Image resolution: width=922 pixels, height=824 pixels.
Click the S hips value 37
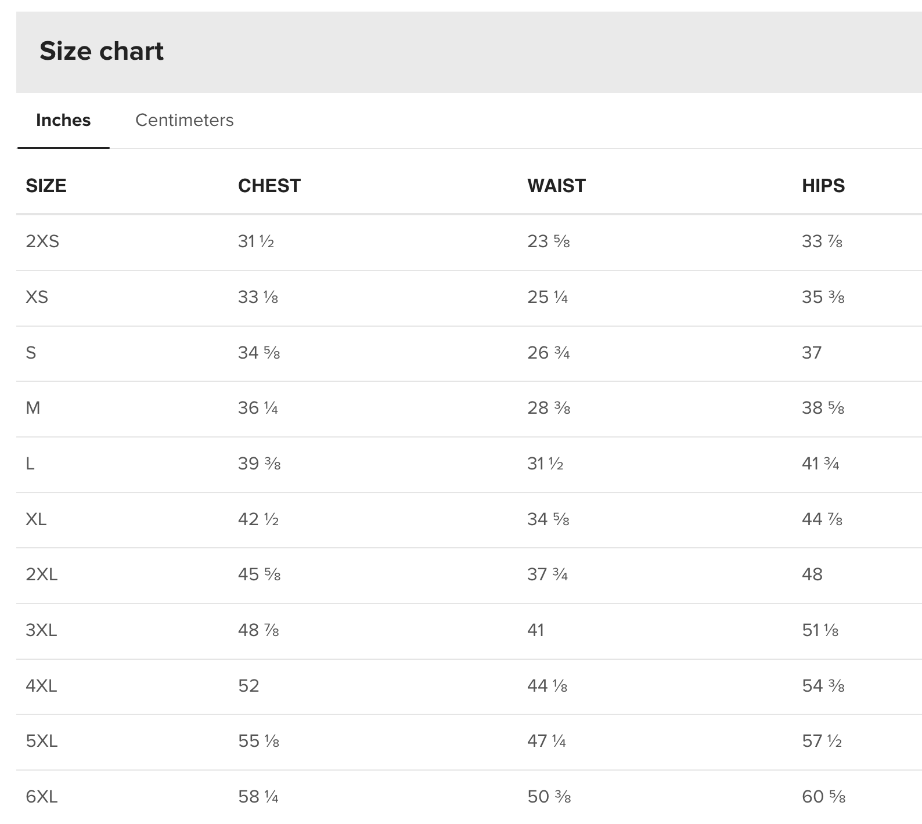click(x=812, y=353)
